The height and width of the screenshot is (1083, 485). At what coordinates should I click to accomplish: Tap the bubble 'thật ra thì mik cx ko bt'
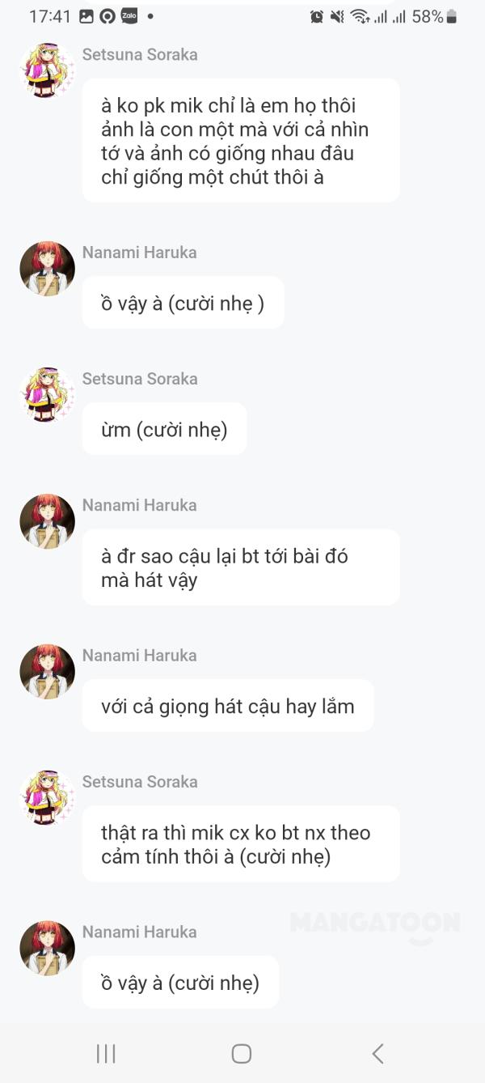(241, 844)
